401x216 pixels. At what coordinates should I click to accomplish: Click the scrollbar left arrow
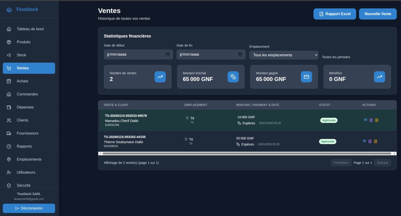tap(100, 153)
